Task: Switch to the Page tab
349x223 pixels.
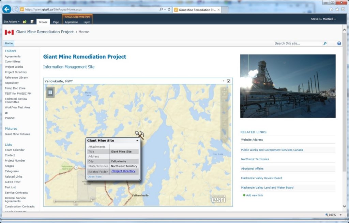Action: 56,21
